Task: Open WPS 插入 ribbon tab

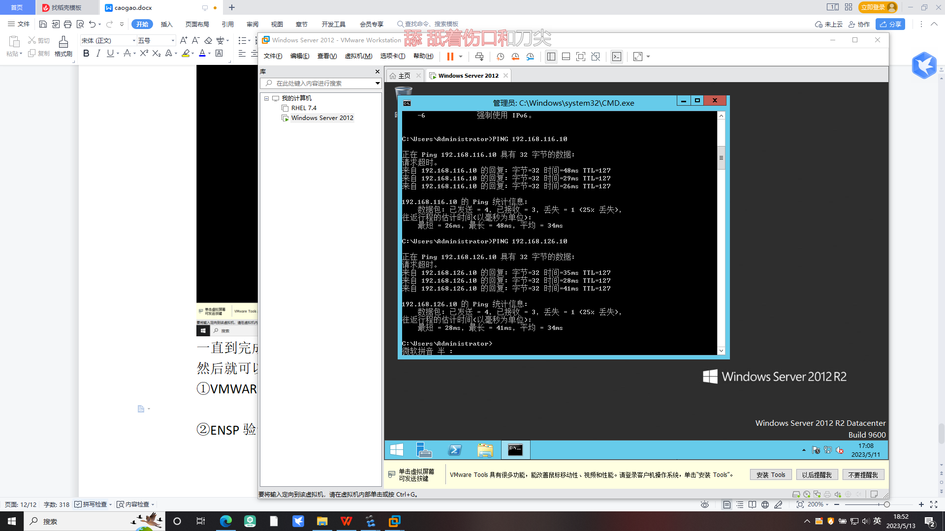Action: tap(167, 24)
